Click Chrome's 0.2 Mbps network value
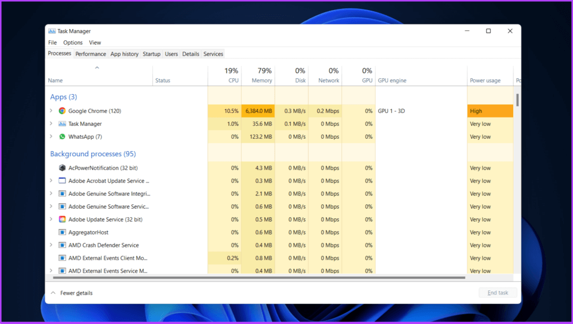Image resolution: width=573 pixels, height=324 pixels. click(328, 111)
